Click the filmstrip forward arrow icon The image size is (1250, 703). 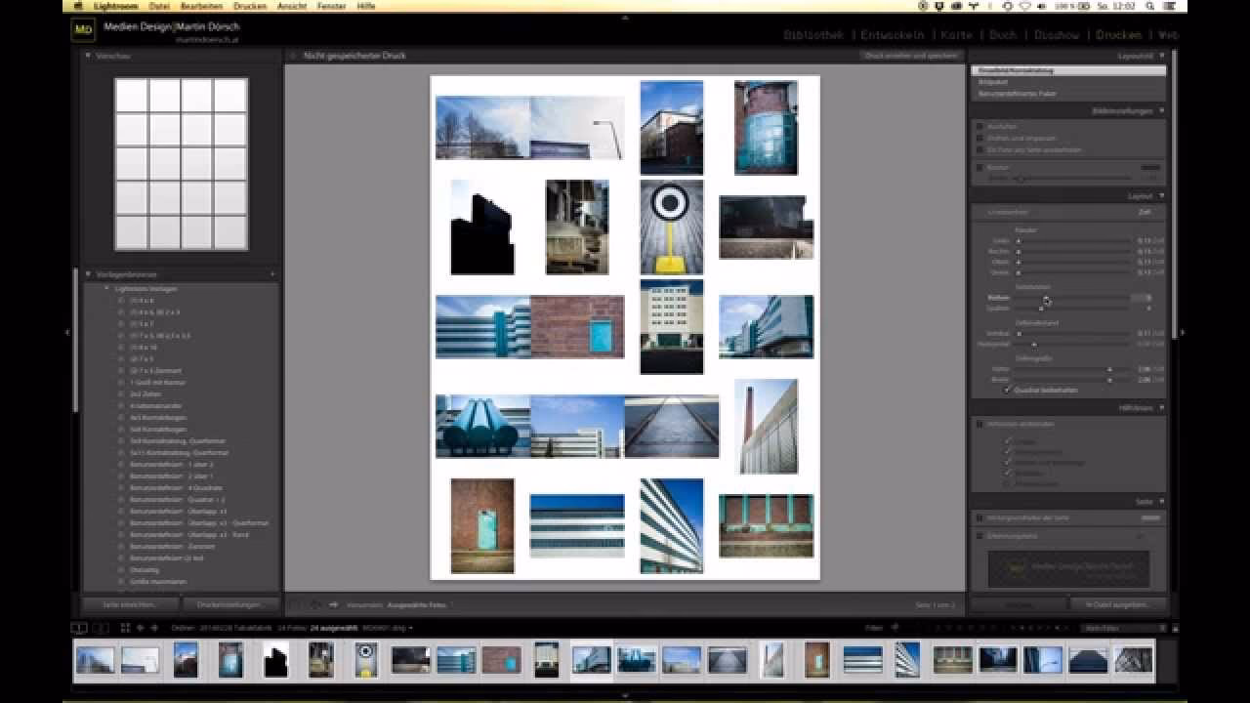tap(154, 628)
